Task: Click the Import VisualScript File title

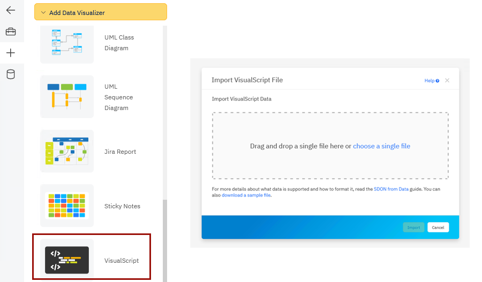Action: coord(247,80)
